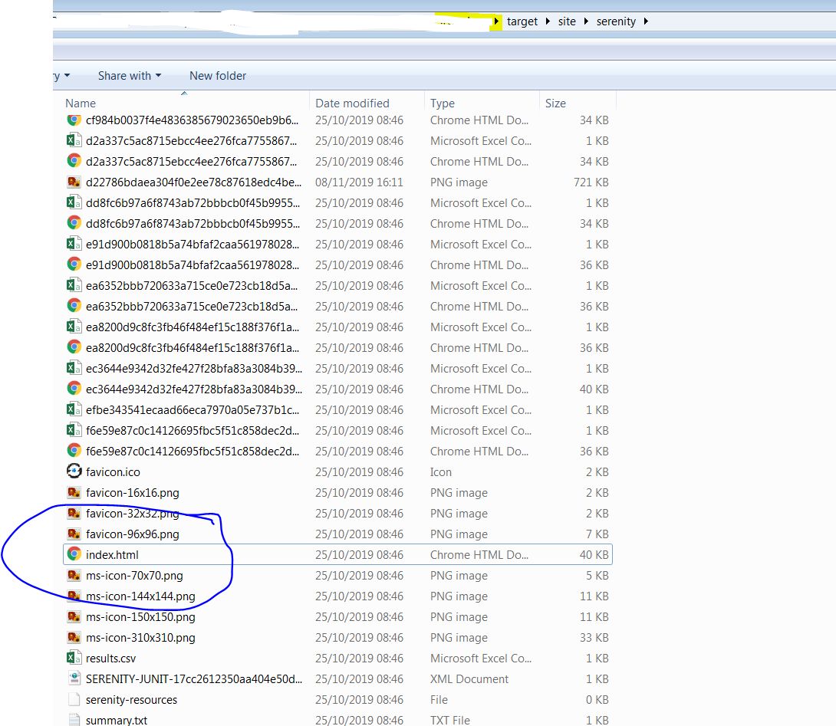Select the results.csv file name
This screenshot has width=836, height=726.
[111, 659]
